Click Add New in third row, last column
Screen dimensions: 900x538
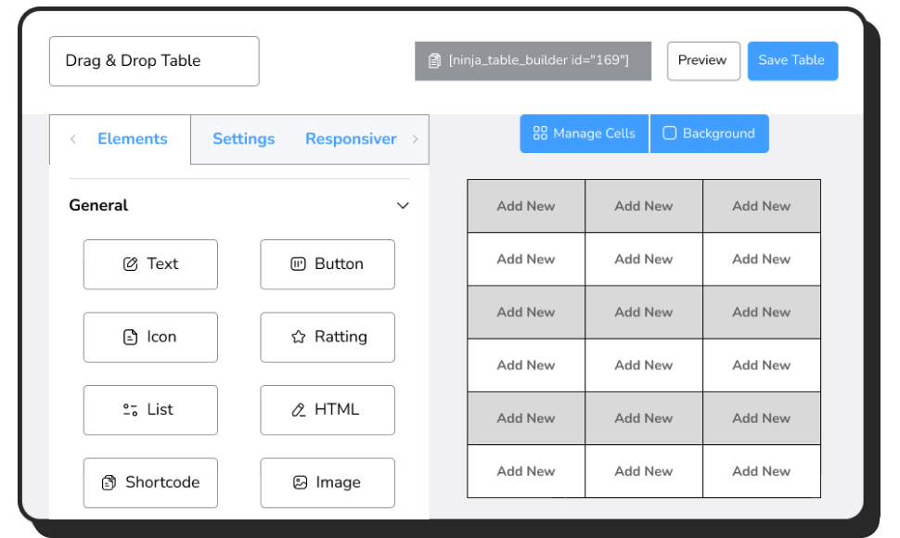click(x=761, y=312)
